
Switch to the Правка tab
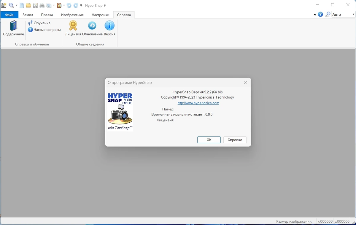[47, 15]
